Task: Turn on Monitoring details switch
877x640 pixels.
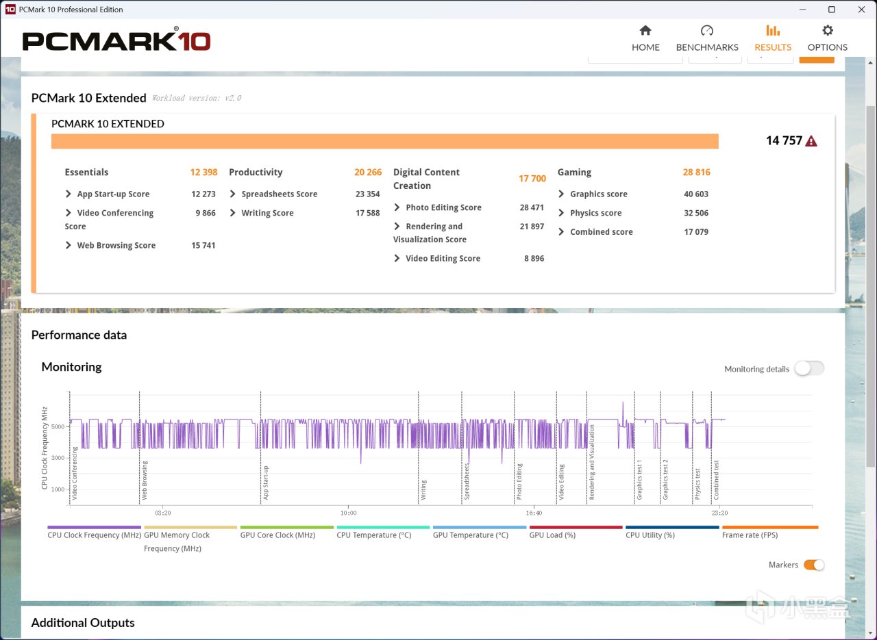Action: [x=809, y=368]
